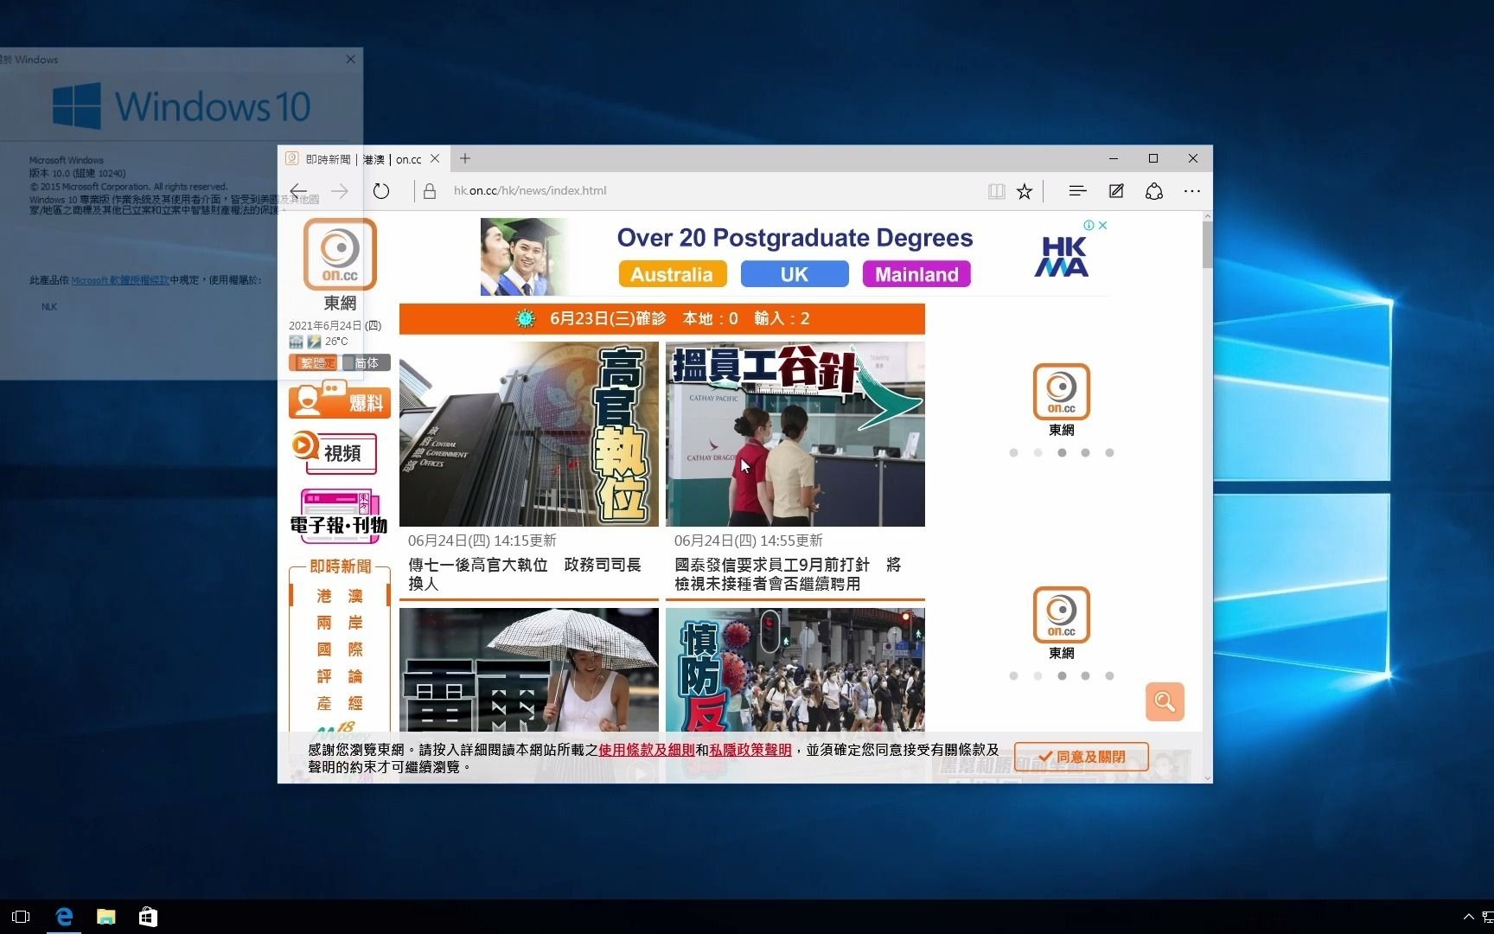Add page to favorites star
This screenshot has width=1494, height=934.
[x=1025, y=191]
